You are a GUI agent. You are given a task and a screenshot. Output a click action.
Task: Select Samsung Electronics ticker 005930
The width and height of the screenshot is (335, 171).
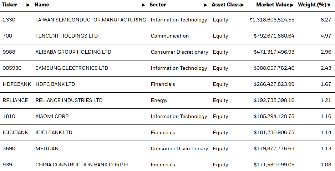click(12, 68)
